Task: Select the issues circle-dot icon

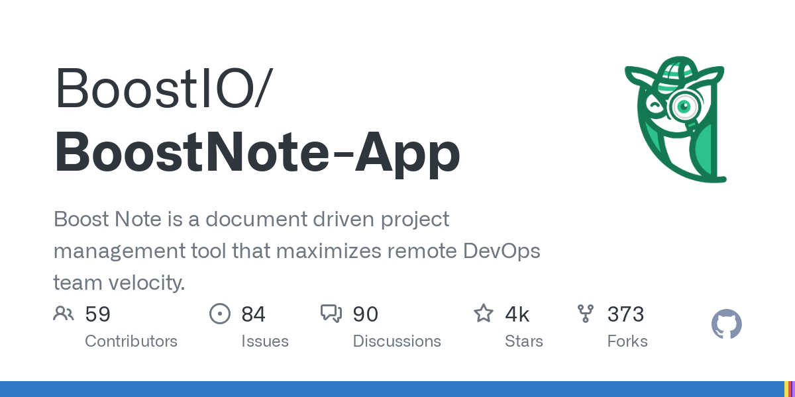Action: point(220,314)
